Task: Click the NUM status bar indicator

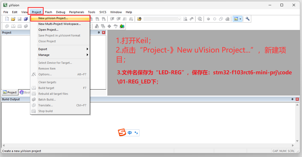Action: click(x=283, y=151)
